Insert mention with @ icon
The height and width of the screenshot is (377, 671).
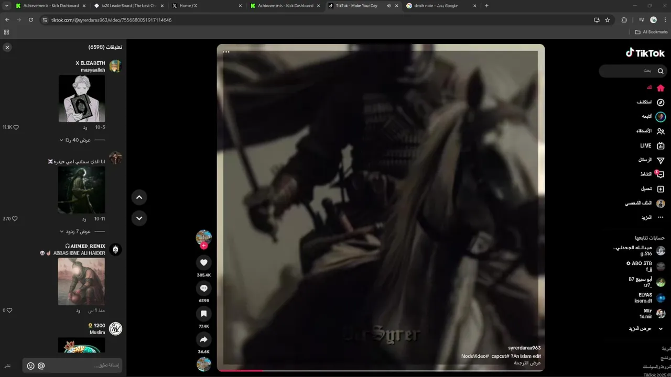(x=41, y=366)
